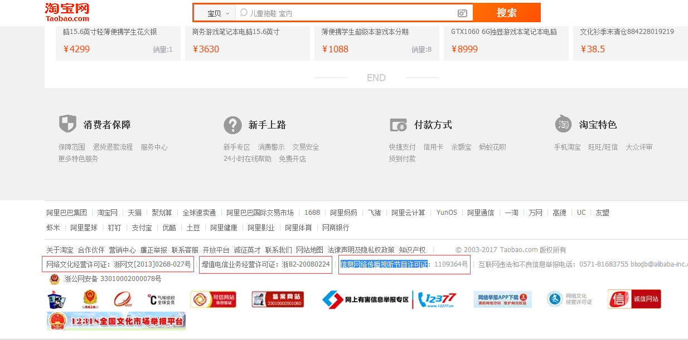
Task: Open 支付宝 footer link
Action: 142,228
